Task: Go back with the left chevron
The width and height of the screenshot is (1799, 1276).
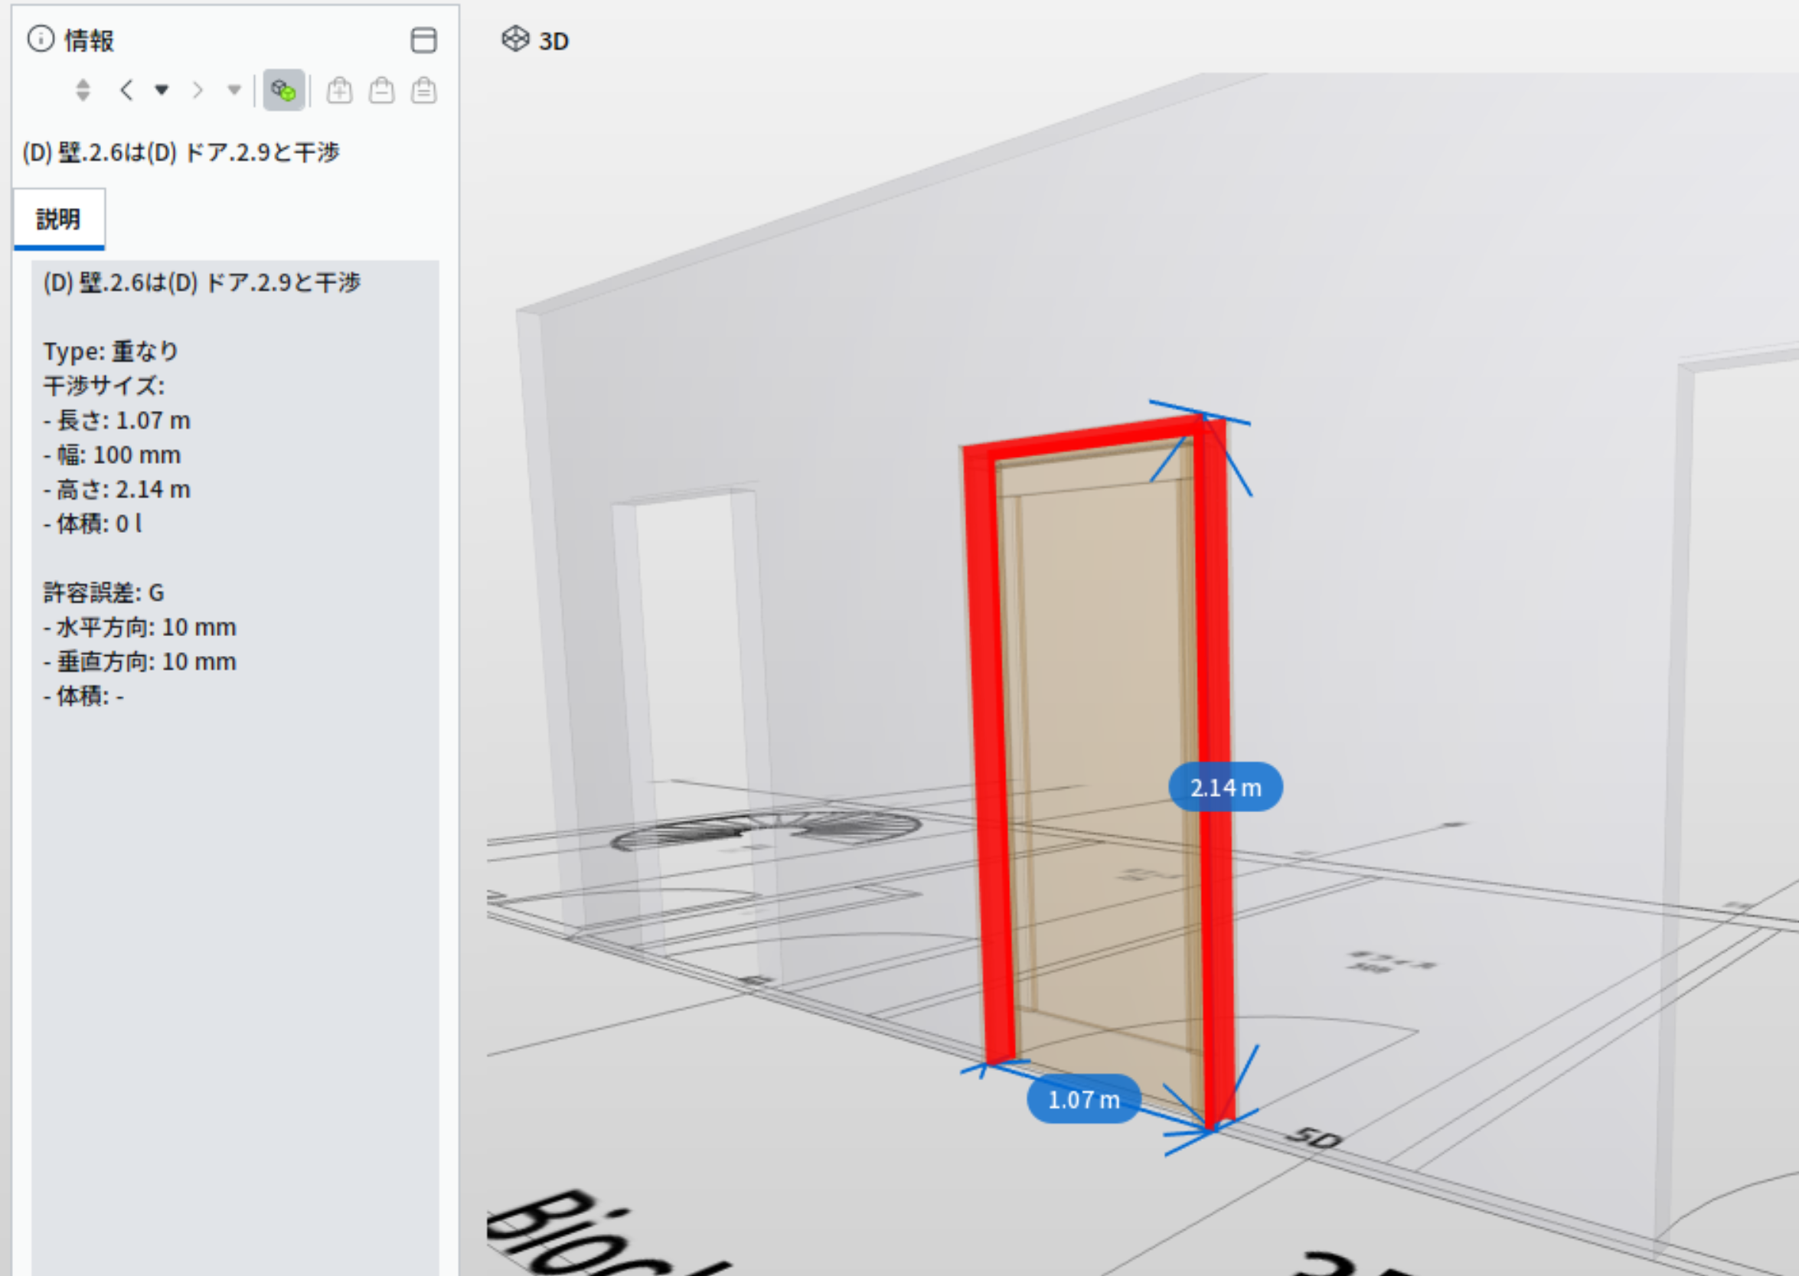Action: (x=126, y=90)
